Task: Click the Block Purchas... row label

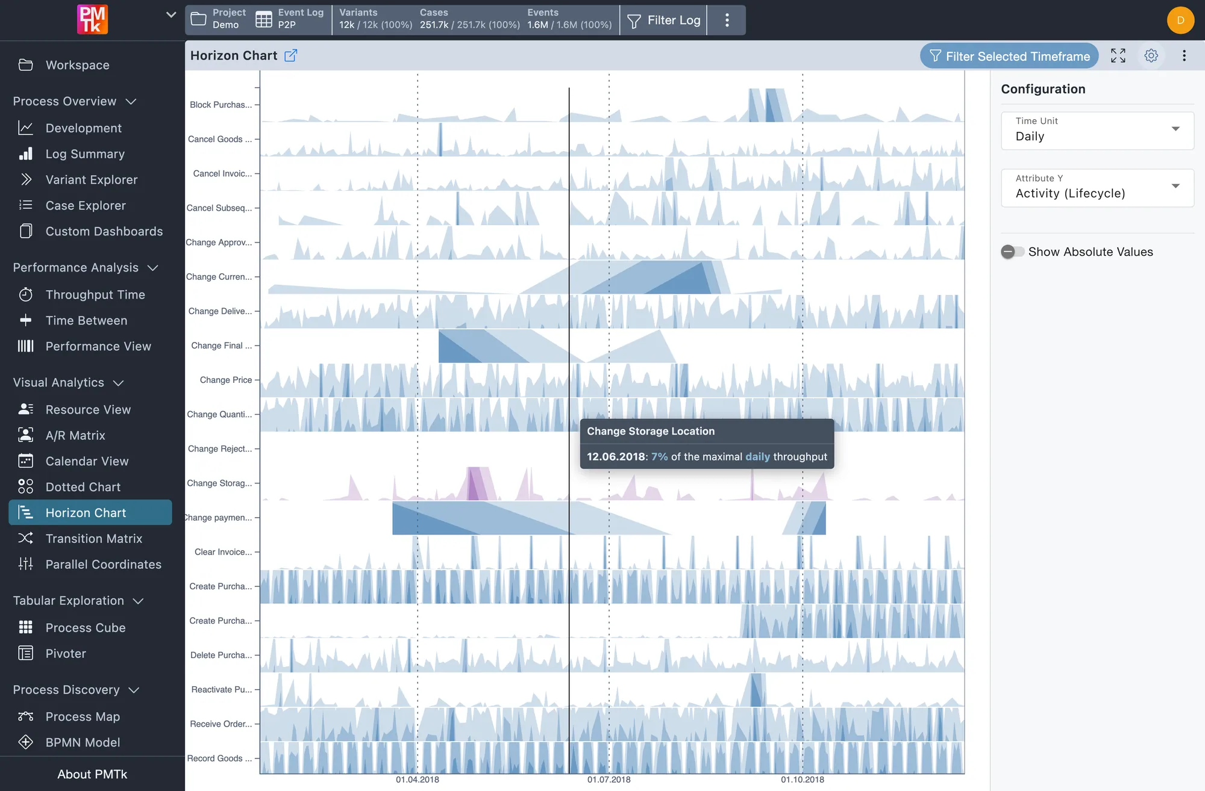Action: click(x=221, y=105)
